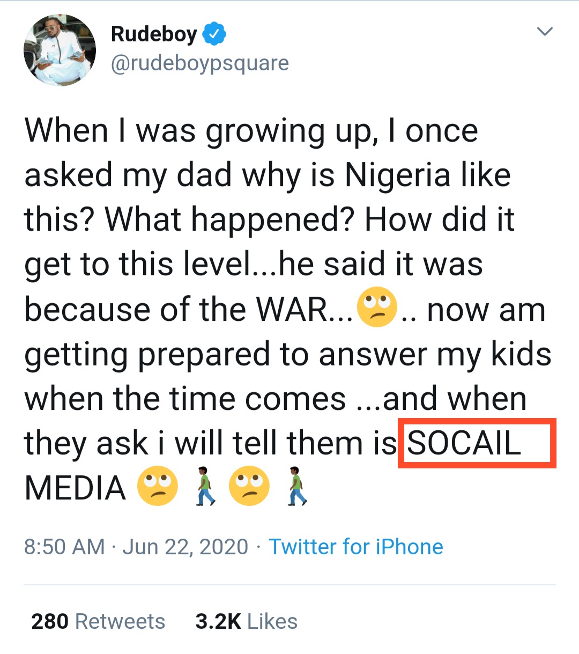Click the blue verified badge
This screenshot has width=579, height=654.
214,34
